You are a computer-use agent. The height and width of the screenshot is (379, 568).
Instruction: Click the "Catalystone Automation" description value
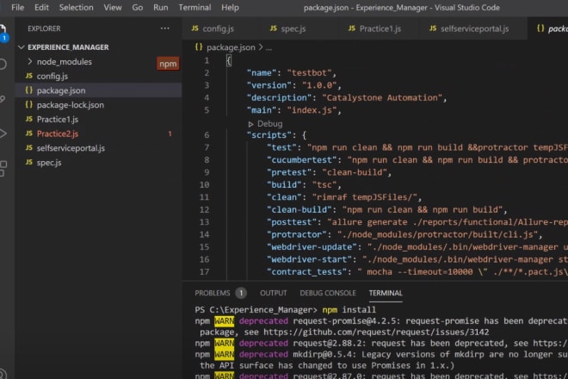point(382,97)
